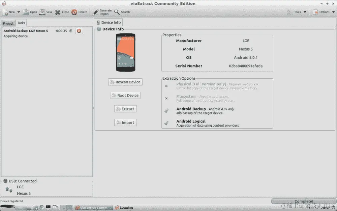Click the Nexus 5 model value in Properties
This screenshot has width=337, height=211.
[x=246, y=49]
